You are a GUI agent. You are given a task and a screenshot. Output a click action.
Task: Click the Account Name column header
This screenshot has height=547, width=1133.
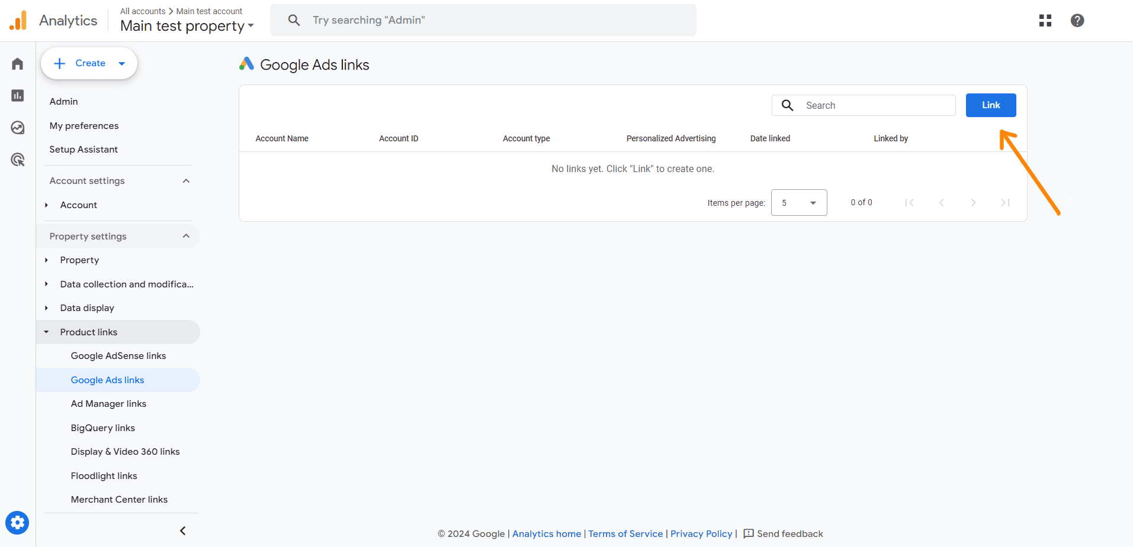pyautogui.click(x=282, y=138)
